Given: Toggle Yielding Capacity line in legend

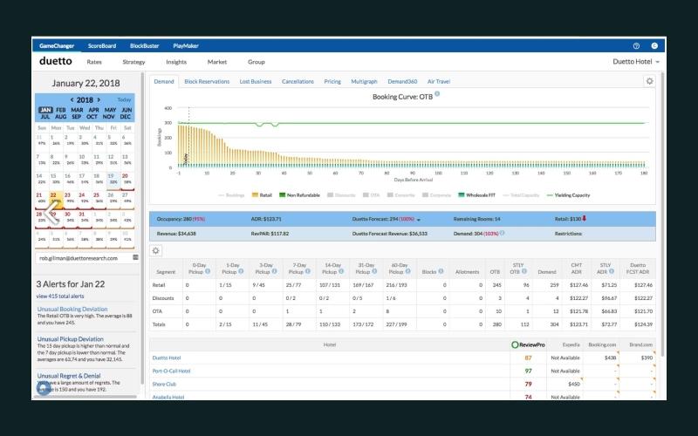Looking at the screenshot, I should click(568, 194).
